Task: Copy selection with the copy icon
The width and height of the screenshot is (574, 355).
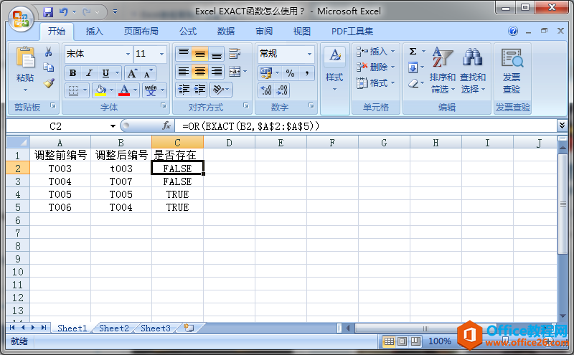Action: (x=48, y=67)
